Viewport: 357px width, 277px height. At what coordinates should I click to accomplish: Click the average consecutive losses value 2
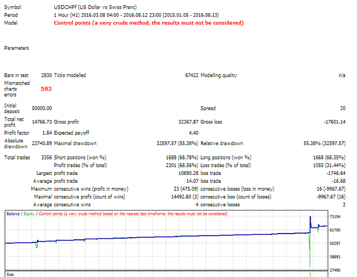(344, 204)
